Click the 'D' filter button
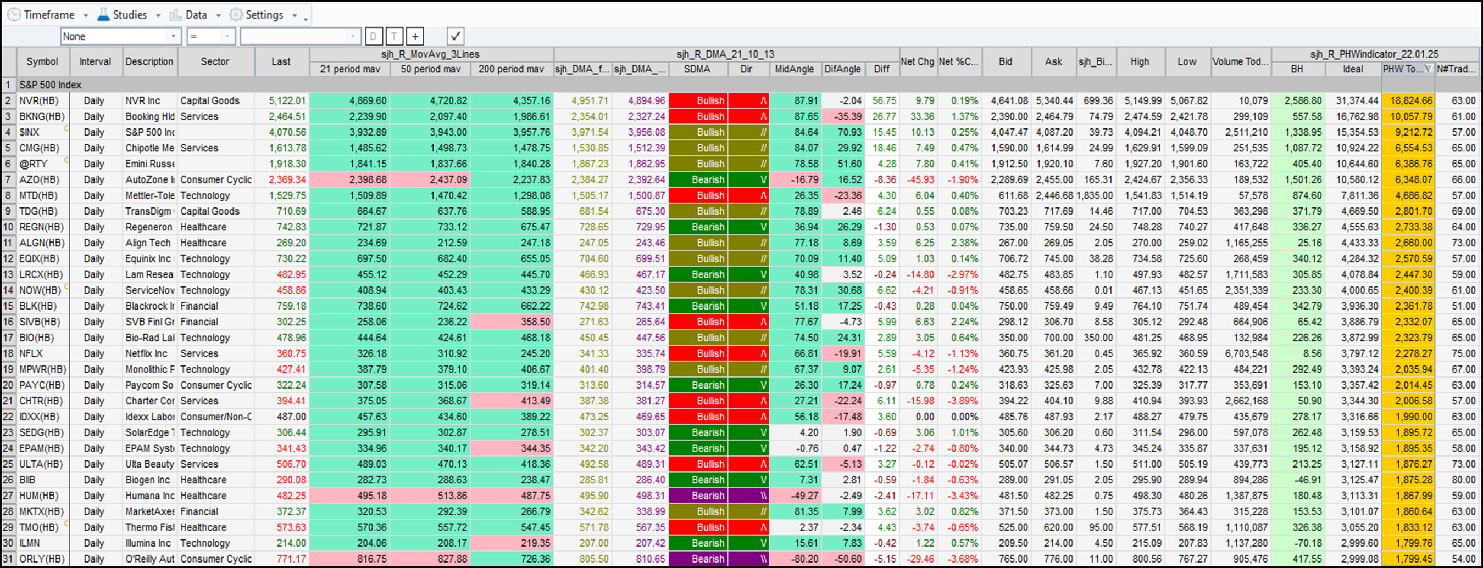Viewport: 1483px width, 568px height. (x=373, y=36)
